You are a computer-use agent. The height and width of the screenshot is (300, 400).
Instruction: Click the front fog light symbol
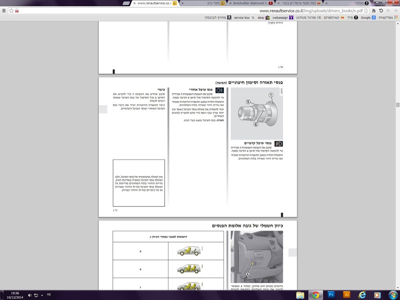tap(278, 144)
